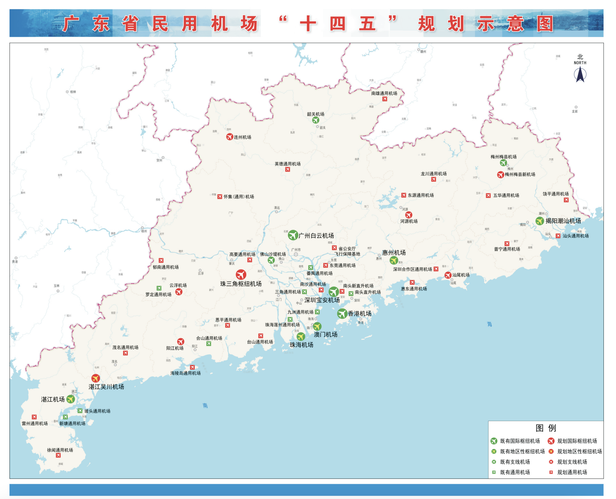Click the 南雄通用机场 red square marker
616x499 pixels.
point(385,99)
